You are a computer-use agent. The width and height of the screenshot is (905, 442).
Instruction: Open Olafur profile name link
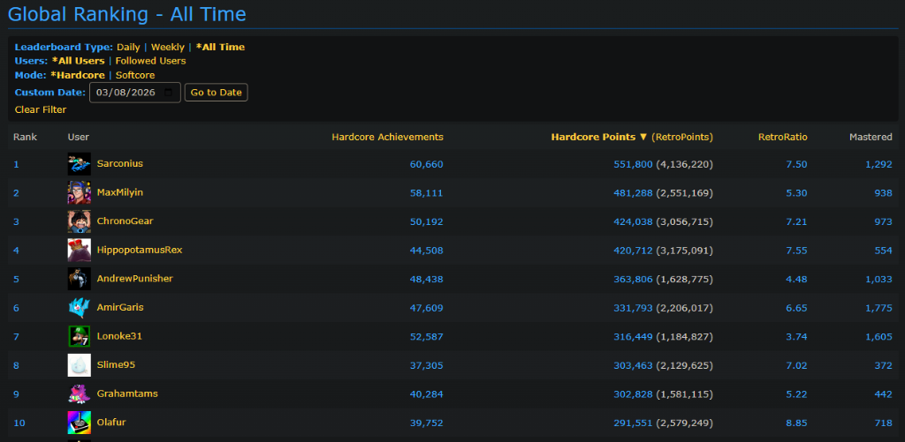coord(111,423)
